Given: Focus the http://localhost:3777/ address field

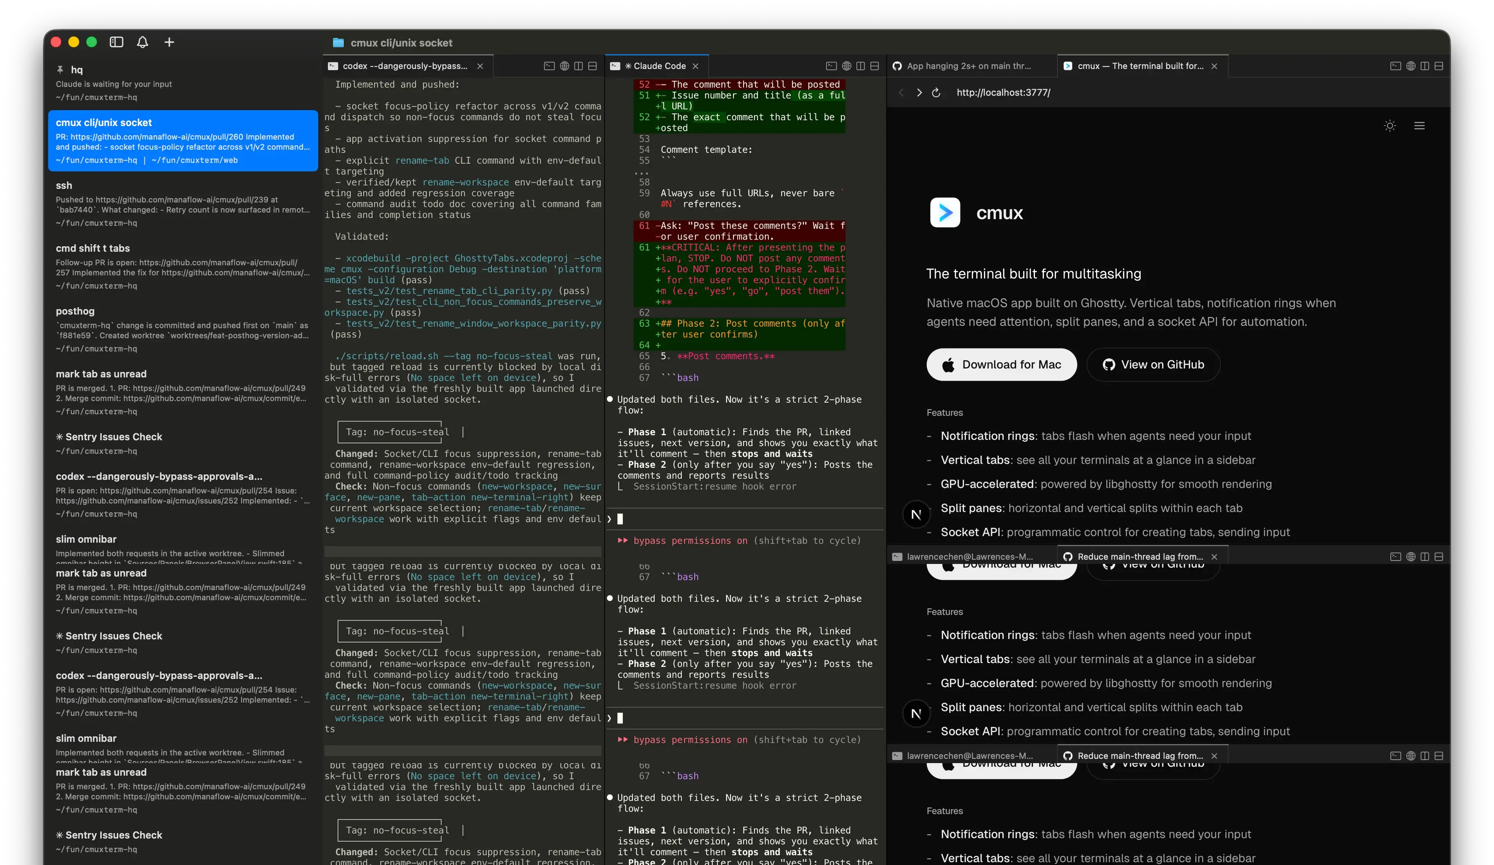Looking at the screenshot, I should pos(1004,93).
